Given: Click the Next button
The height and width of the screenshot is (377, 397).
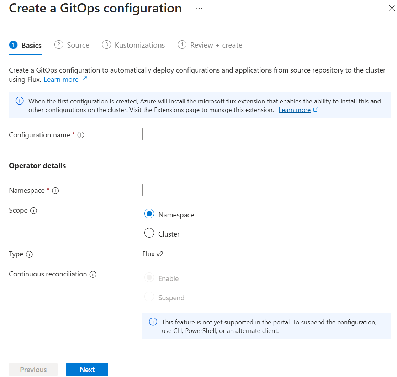Looking at the screenshot, I should (x=87, y=370).
